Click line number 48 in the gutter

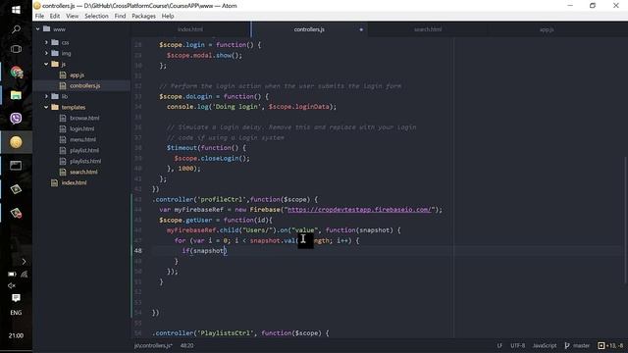138,251
